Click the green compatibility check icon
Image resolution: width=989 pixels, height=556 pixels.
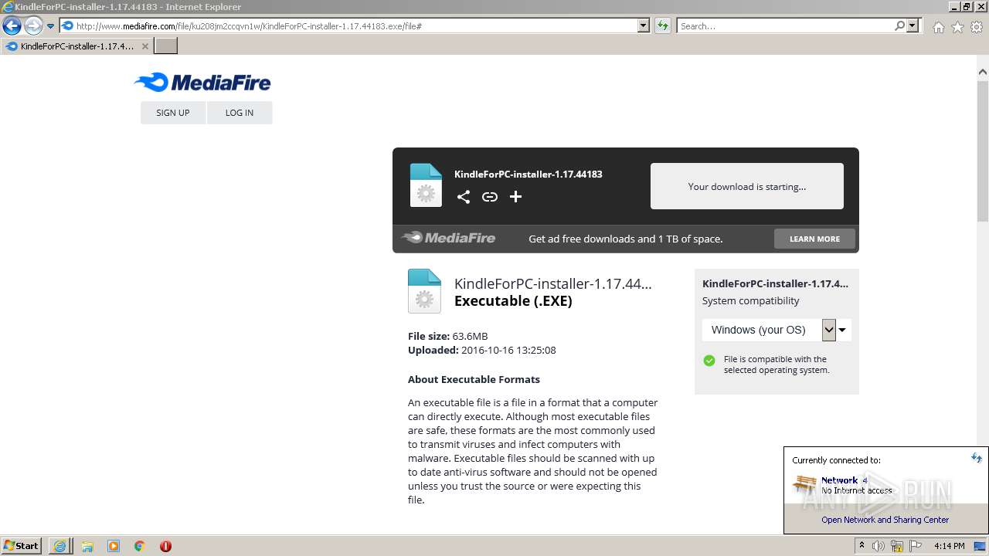coord(709,361)
